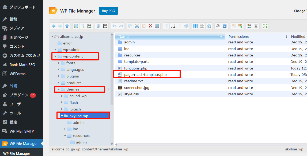Click the fullscreen toggle icon
This screenshot has height=156, width=307.
[265, 26]
